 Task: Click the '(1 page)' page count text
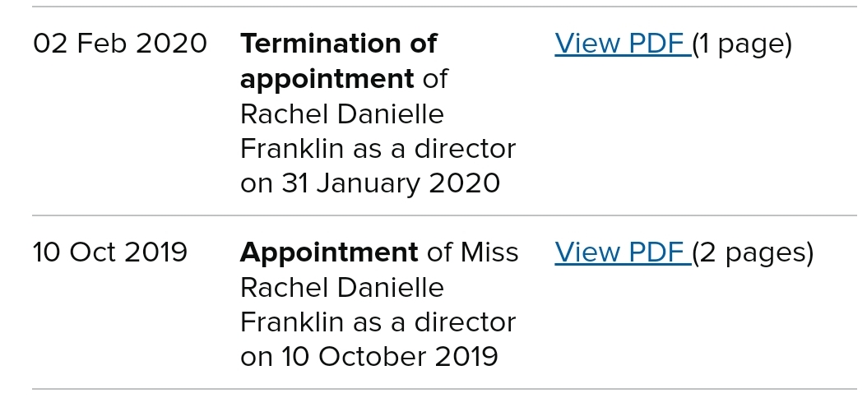[742, 44]
